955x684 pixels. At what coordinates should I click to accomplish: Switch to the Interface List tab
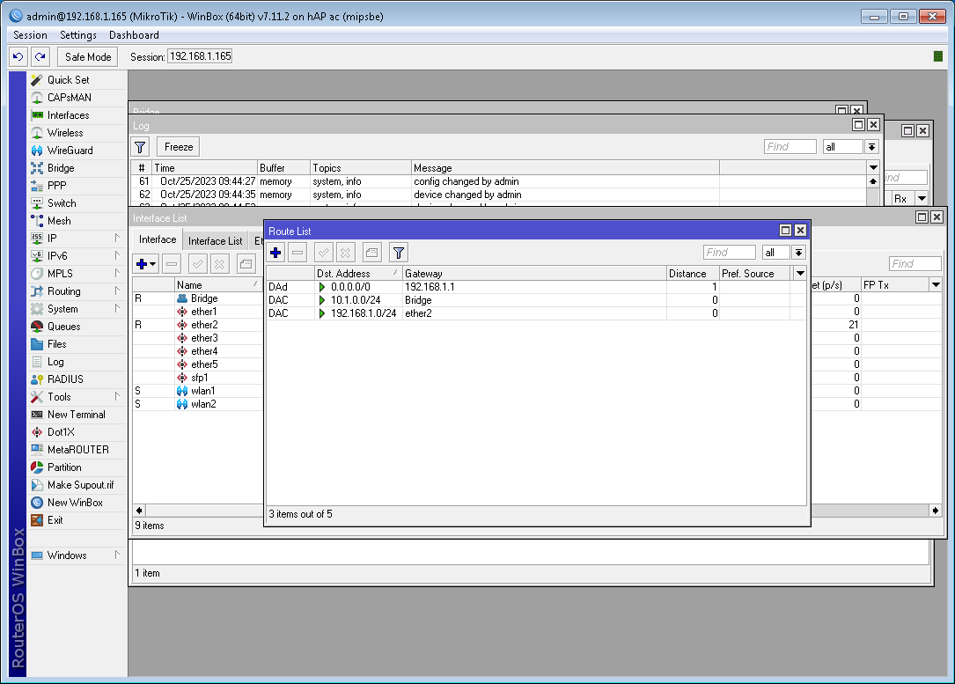point(215,240)
